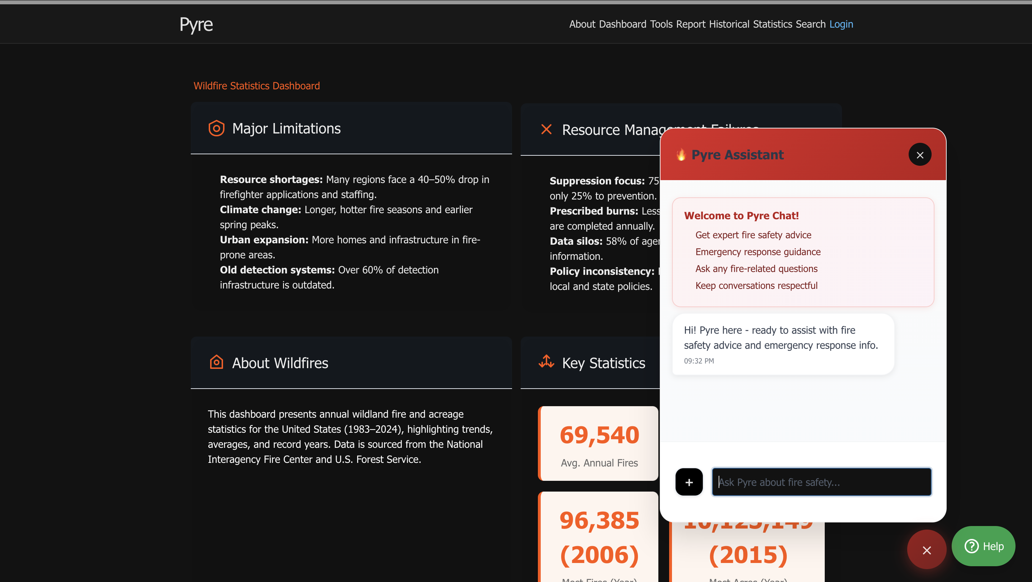
Task: Click the 'Policy inconsistency:' bold label
Action: click(x=602, y=271)
